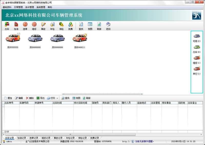
Task: Click the 出车里程 column header
Action: (156, 103)
